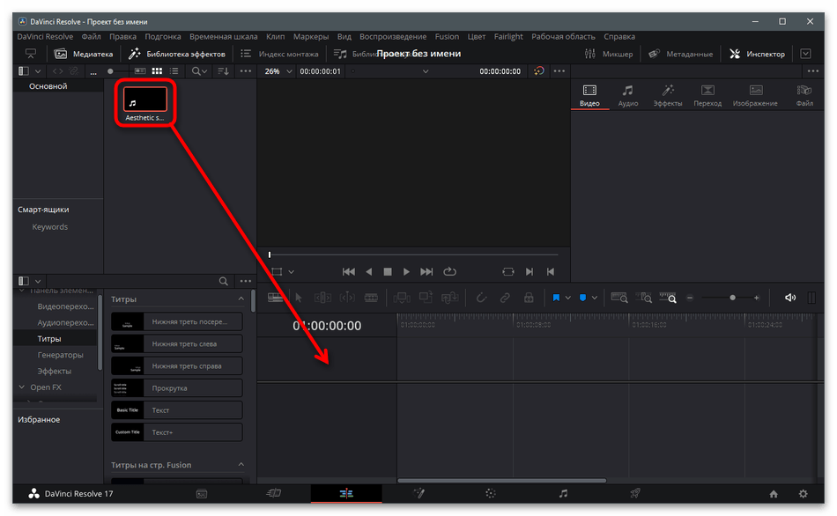
Task: Toggle the Библиотека эффектов panel
Action: [x=177, y=54]
